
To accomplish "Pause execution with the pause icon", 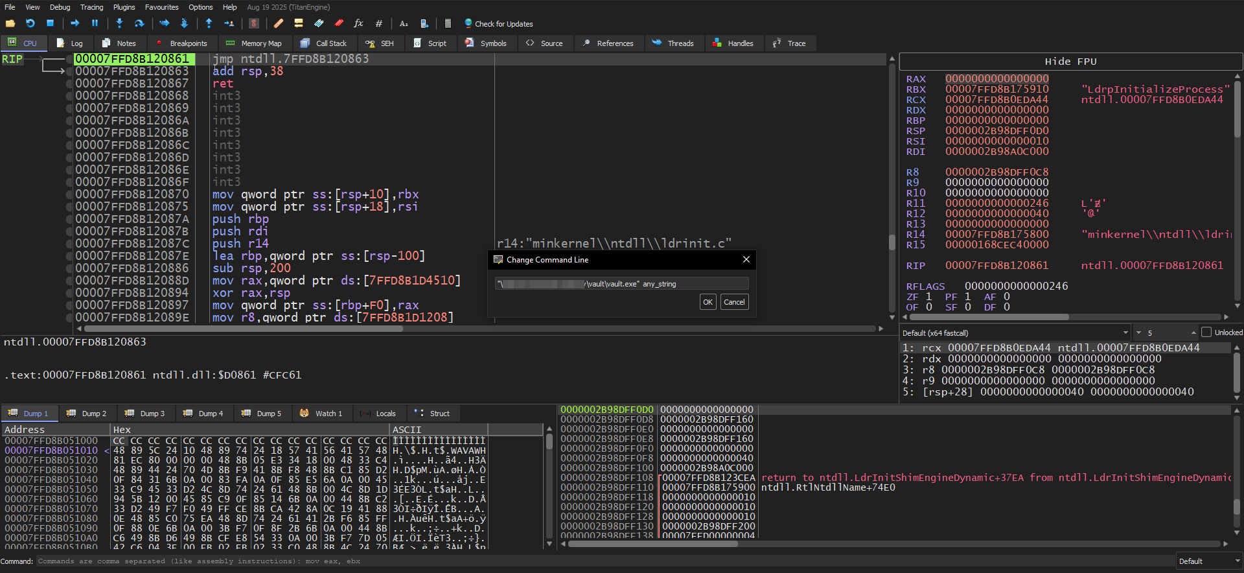I will pos(95,23).
